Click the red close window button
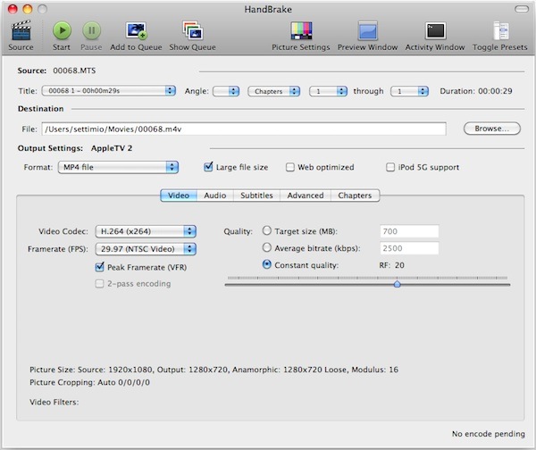The height and width of the screenshot is (450, 536). 13,9
